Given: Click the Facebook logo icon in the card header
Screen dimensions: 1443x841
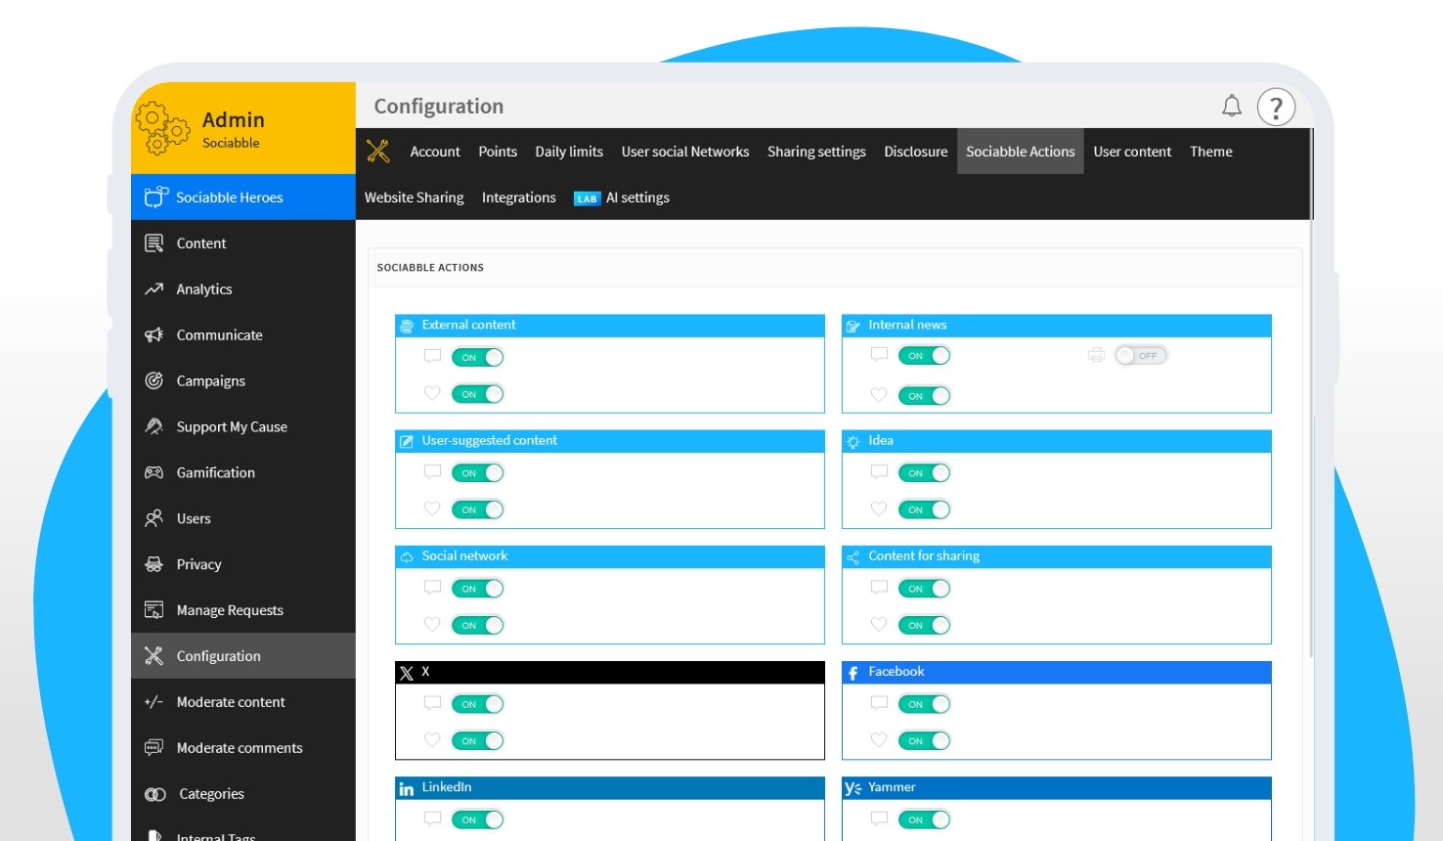Looking at the screenshot, I should pyautogui.click(x=853, y=673).
